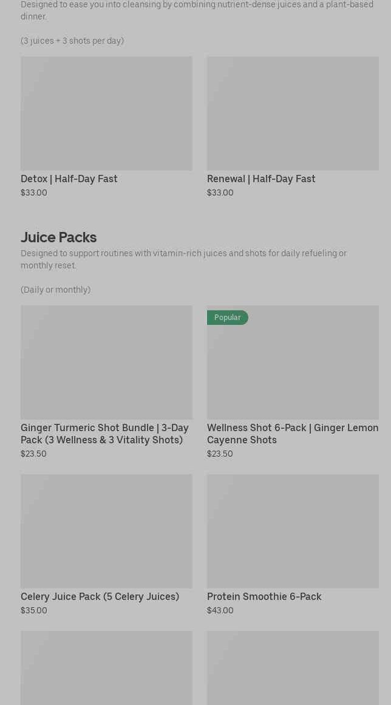Click the Protein Smoothie 6-Pack title
The width and height of the screenshot is (391, 705).
[264, 596]
